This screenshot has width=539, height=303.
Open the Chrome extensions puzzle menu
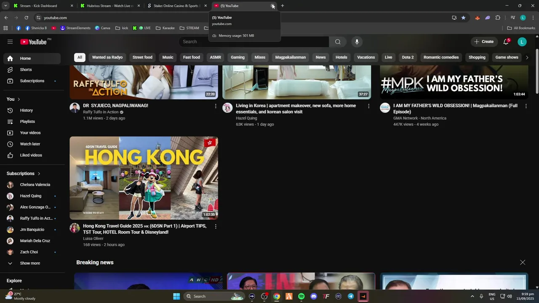(x=498, y=18)
